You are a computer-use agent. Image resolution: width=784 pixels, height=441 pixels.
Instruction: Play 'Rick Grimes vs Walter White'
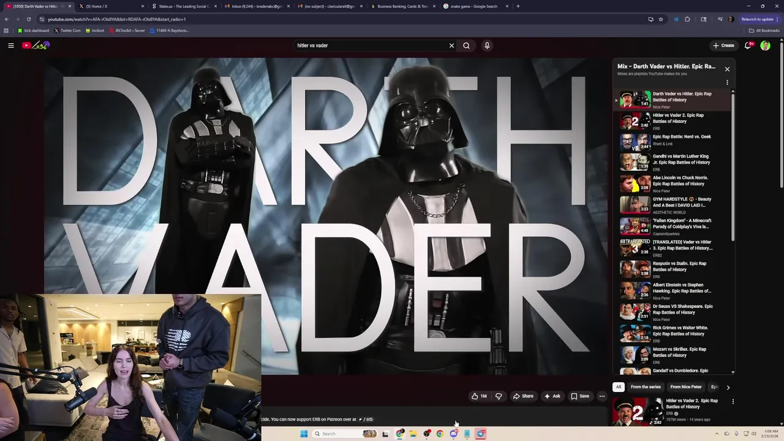tap(673, 334)
